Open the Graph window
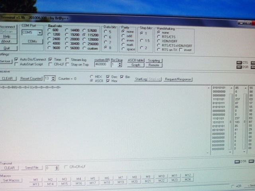The height and width of the screenshot is (191, 255). (x=135, y=65)
